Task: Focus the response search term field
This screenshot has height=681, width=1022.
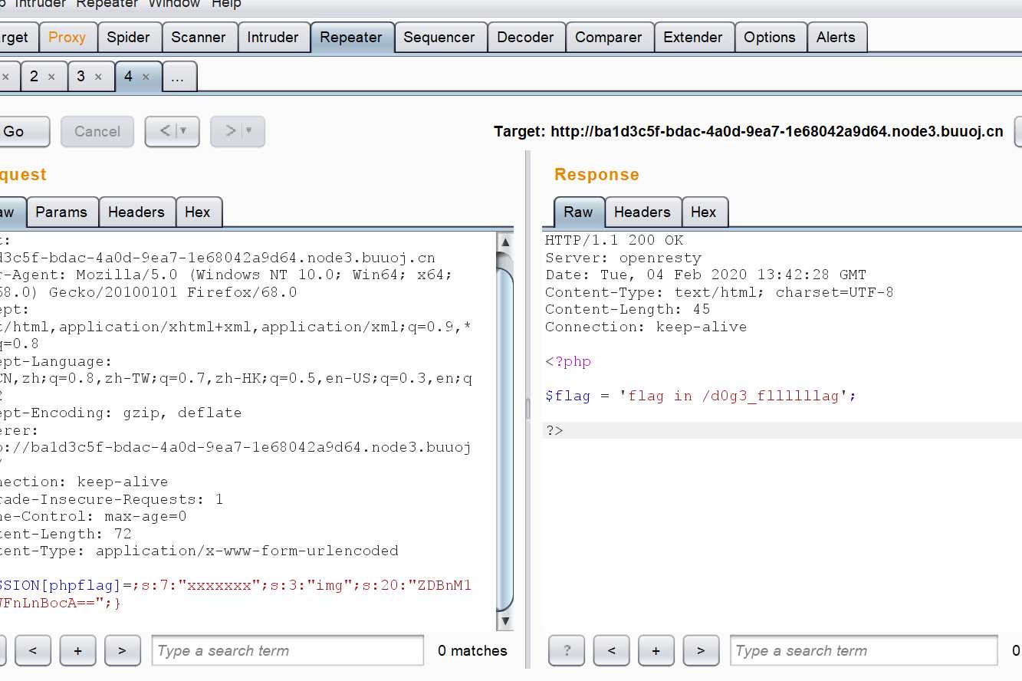Action: pos(864,650)
